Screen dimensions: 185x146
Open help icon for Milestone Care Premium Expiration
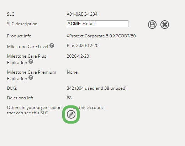[x=31, y=78]
